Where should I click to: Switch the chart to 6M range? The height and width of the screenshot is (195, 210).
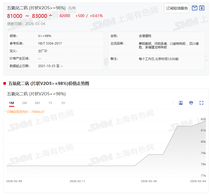coord(37,103)
